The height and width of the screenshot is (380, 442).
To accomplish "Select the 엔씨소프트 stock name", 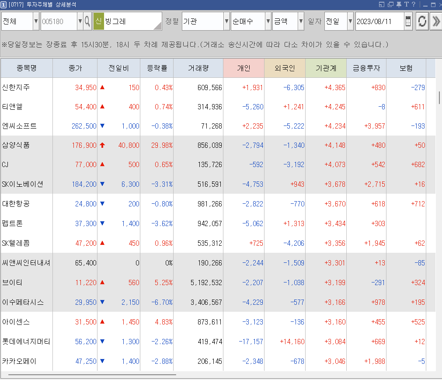I will pyautogui.click(x=19, y=126).
